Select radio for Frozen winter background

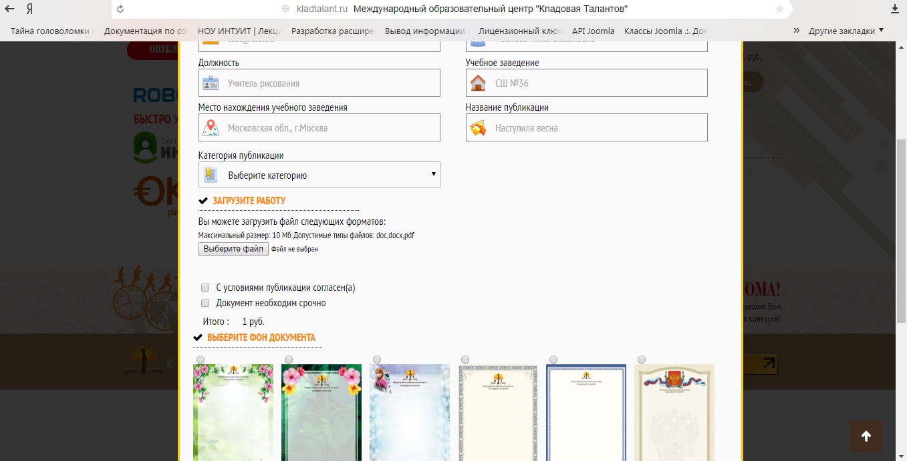pos(377,360)
